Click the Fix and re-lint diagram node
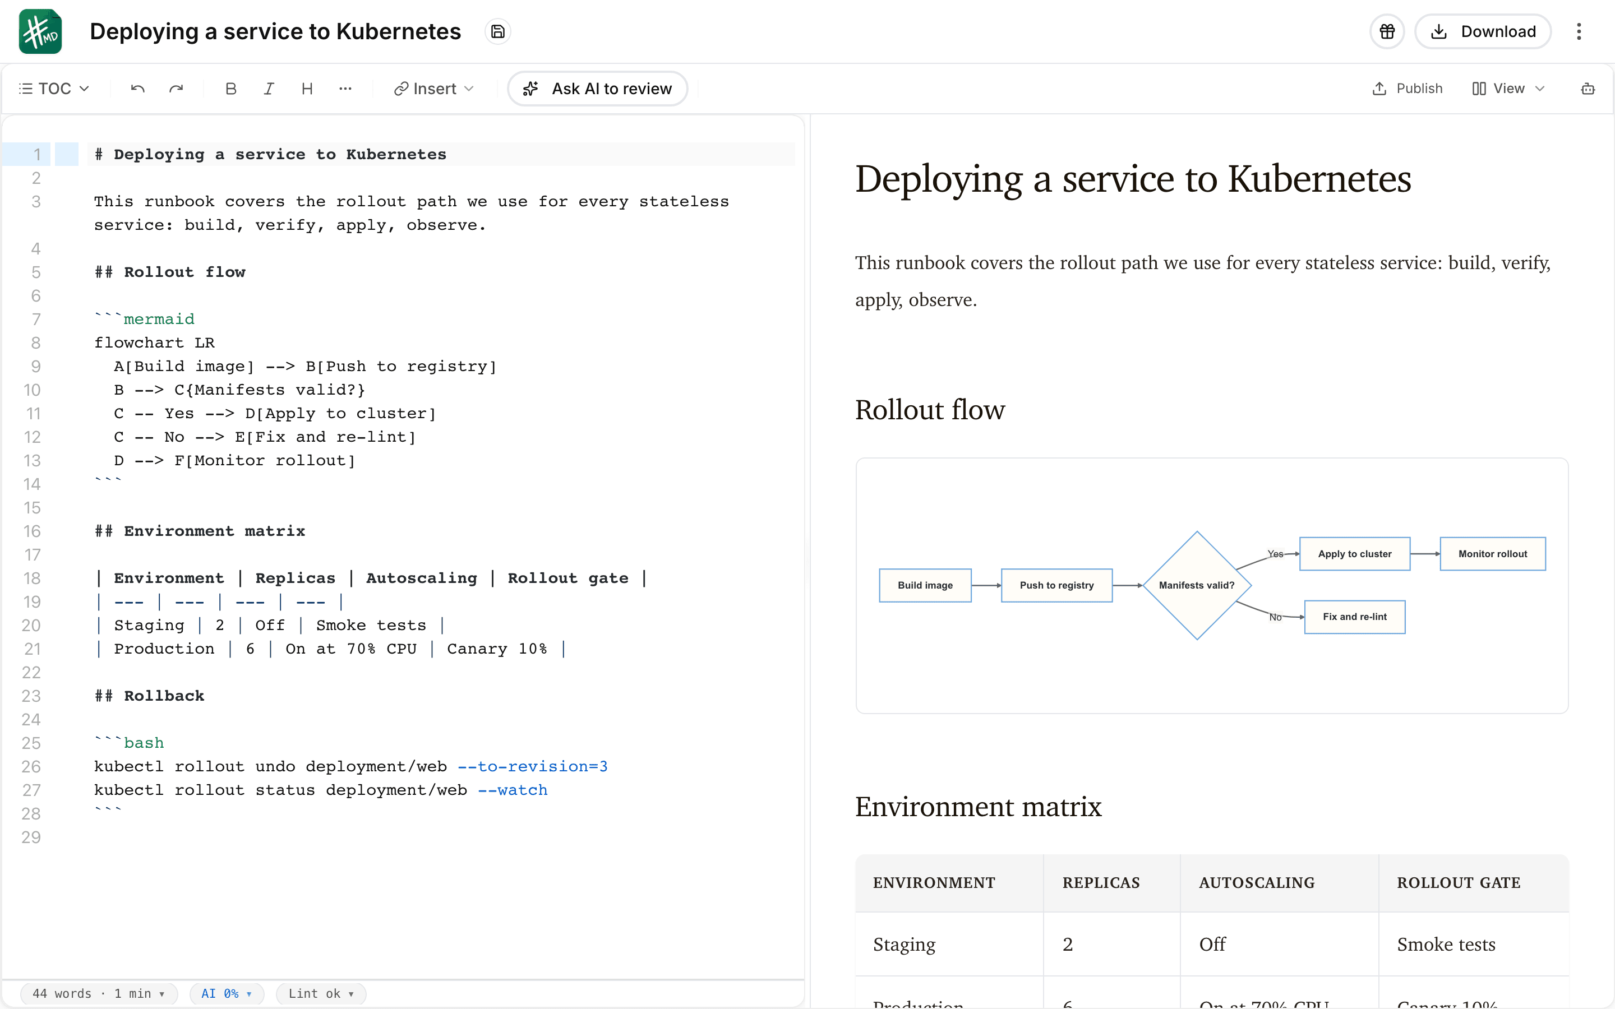 click(1355, 617)
